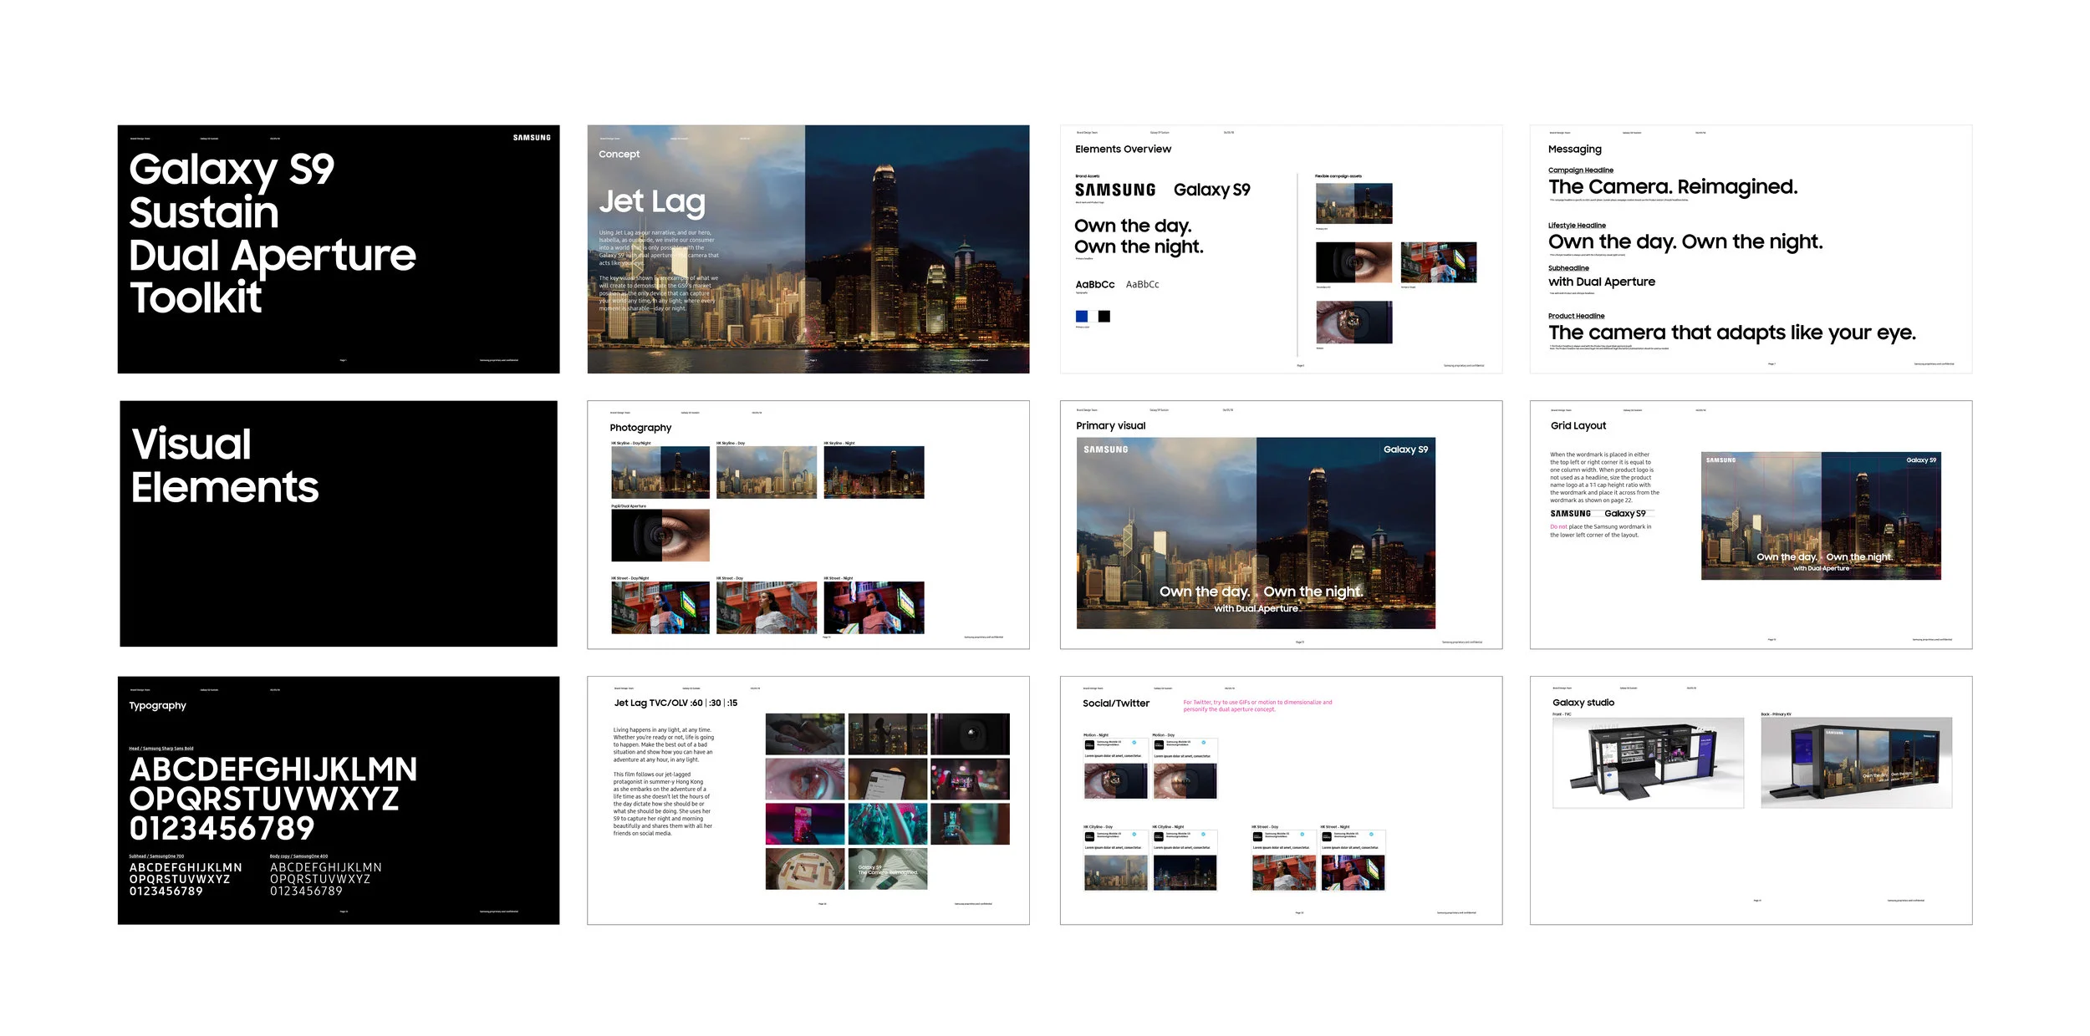Click the blue color swatch in Elements Overview
Image resolution: width=2090 pixels, height=1036 pixels.
[1082, 317]
